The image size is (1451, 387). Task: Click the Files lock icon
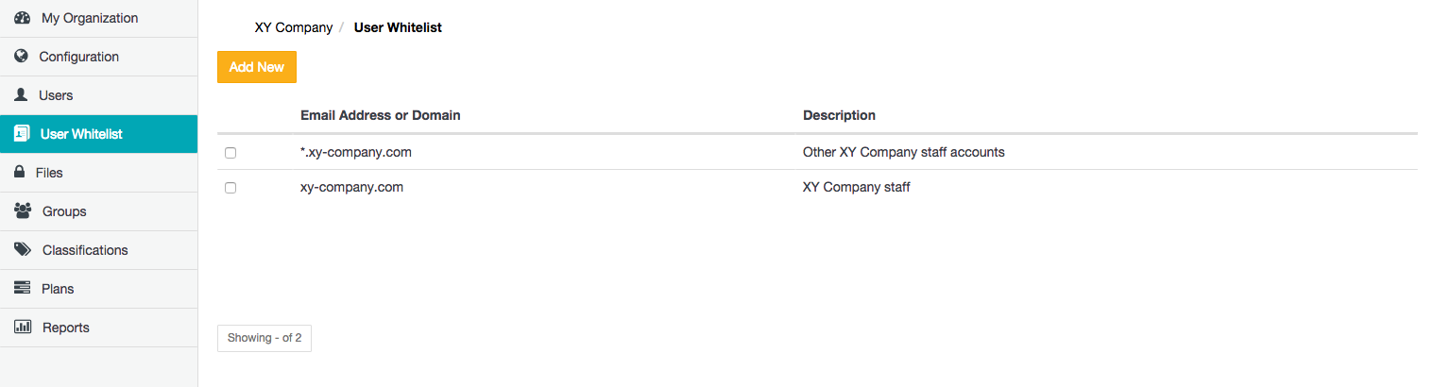tap(19, 173)
